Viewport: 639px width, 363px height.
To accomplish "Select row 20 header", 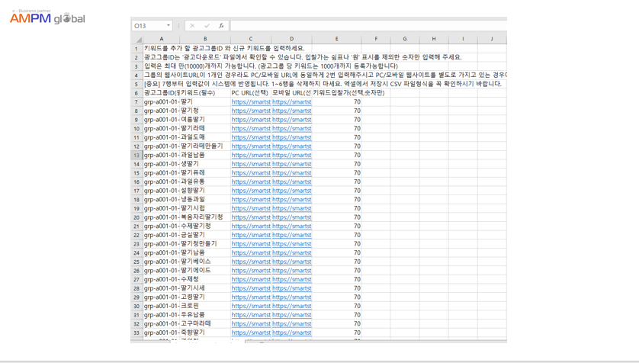I will click(136, 217).
